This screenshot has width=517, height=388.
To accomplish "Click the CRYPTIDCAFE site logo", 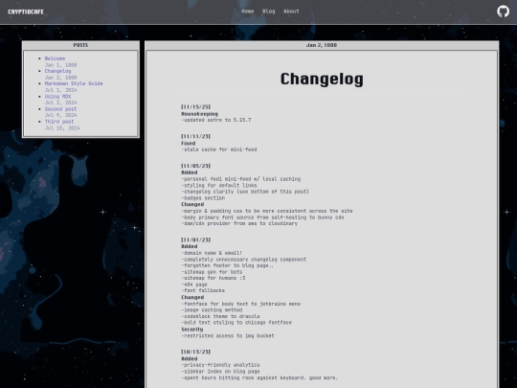I will tap(26, 11).
